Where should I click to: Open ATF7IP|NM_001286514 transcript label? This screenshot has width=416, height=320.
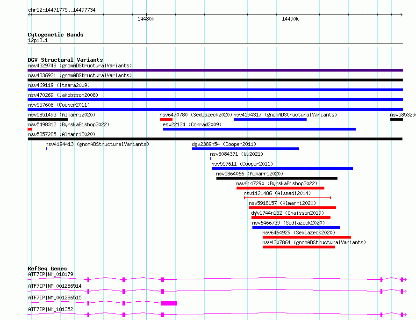[55, 286]
